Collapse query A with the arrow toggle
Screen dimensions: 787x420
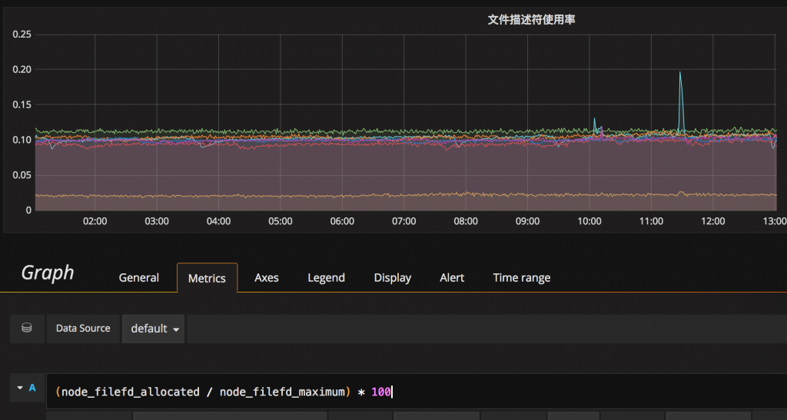(x=20, y=388)
